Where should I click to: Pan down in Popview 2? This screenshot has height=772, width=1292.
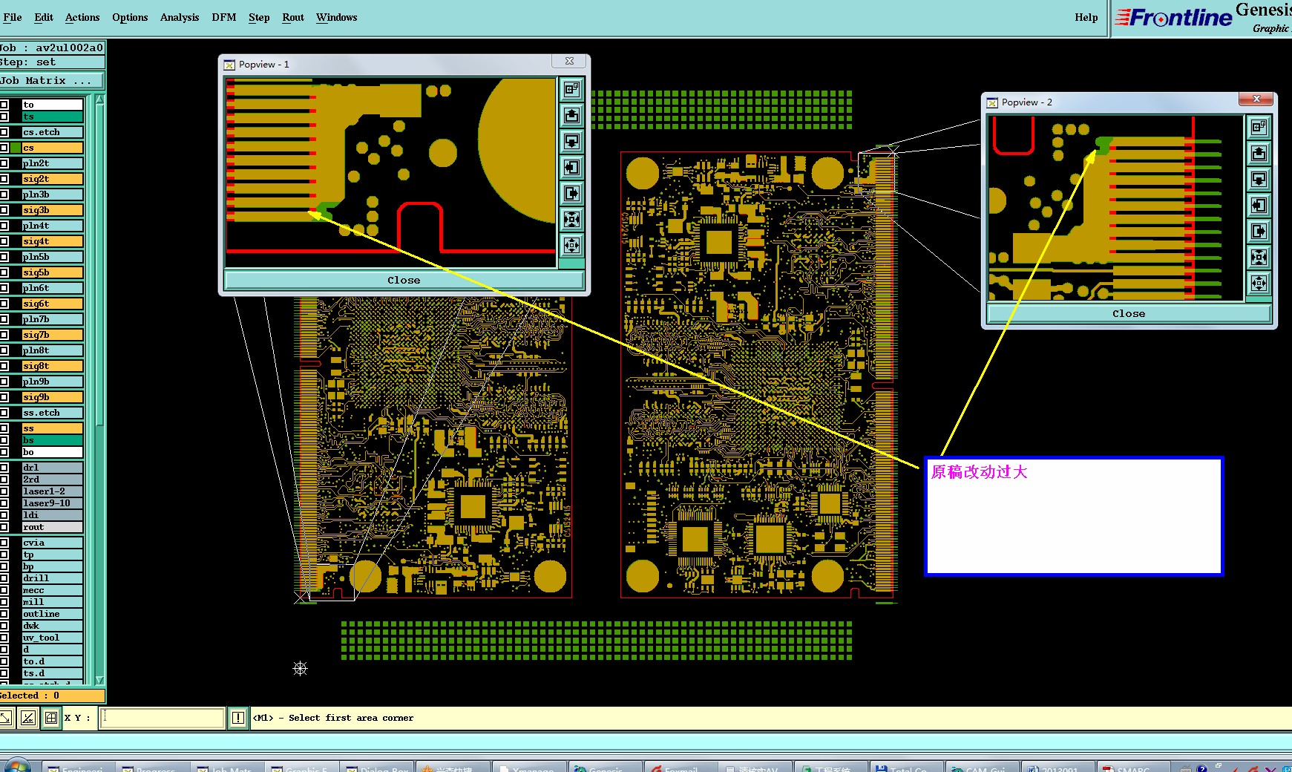point(1259,179)
